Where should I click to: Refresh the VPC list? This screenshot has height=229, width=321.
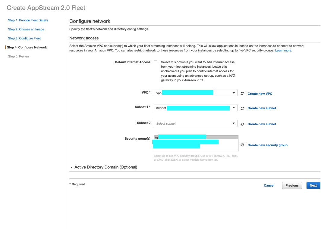coord(242,94)
